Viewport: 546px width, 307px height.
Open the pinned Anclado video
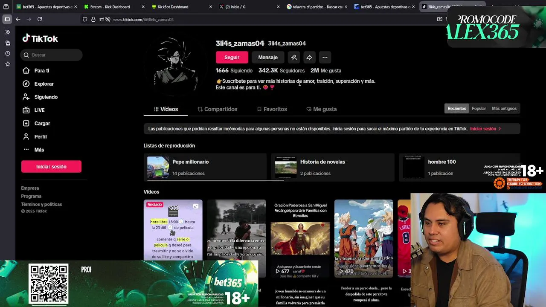173,230
